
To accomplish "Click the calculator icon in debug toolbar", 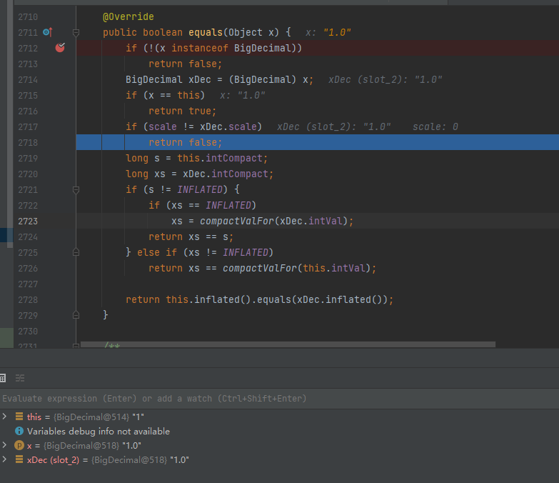I will (x=3, y=378).
